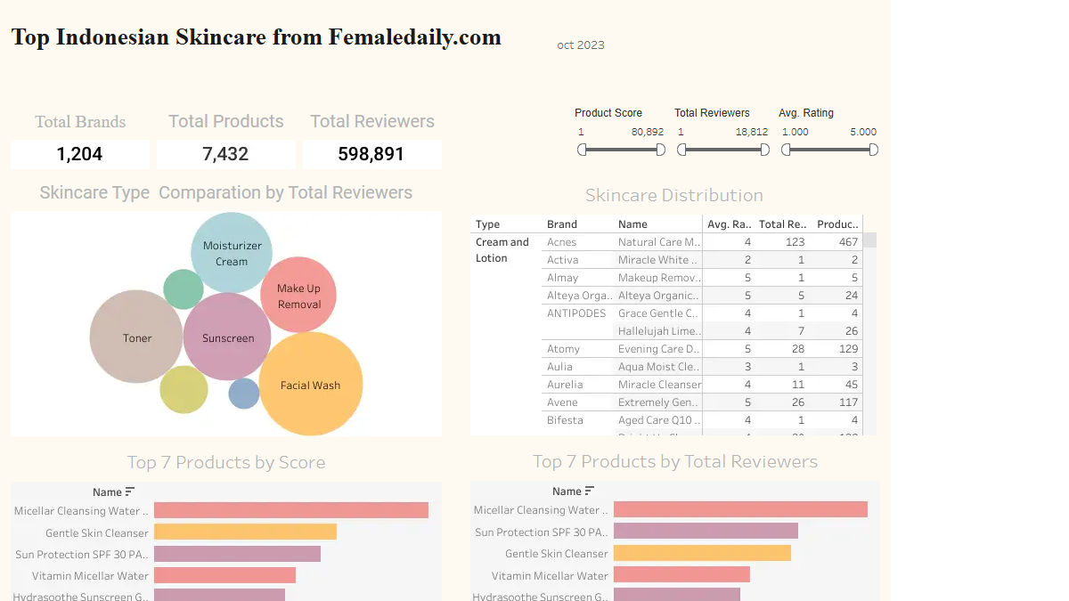Select the Aulia brand cell
Screen dimensions: 1069x601
[x=559, y=367]
